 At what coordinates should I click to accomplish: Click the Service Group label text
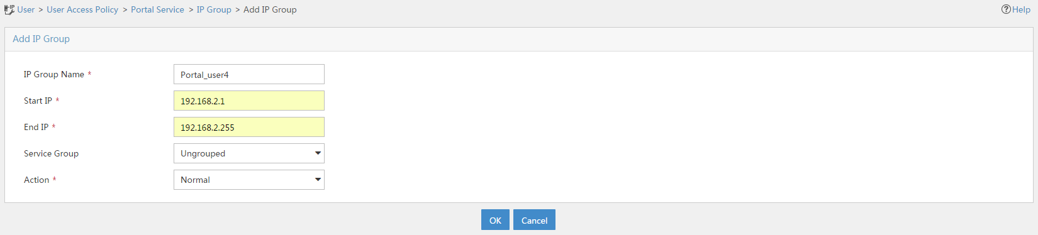click(51, 153)
